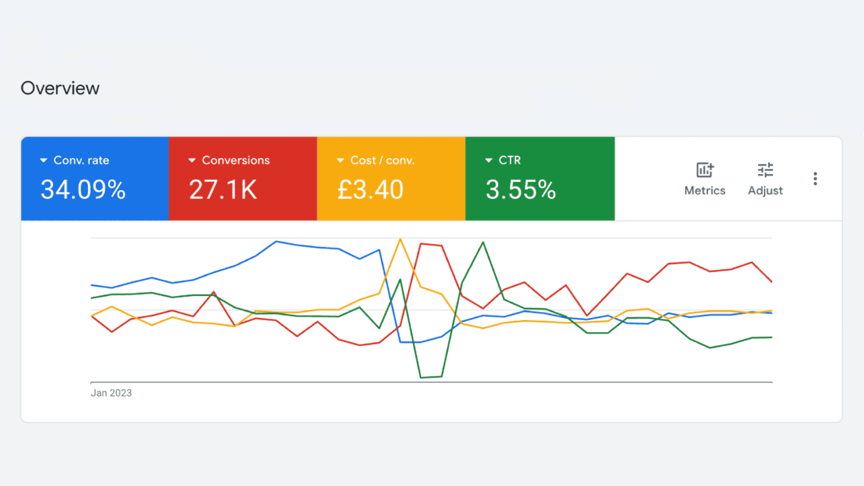Toggle the £3.40 cost value
Screen dimensions: 864x486
pyautogui.click(x=370, y=190)
